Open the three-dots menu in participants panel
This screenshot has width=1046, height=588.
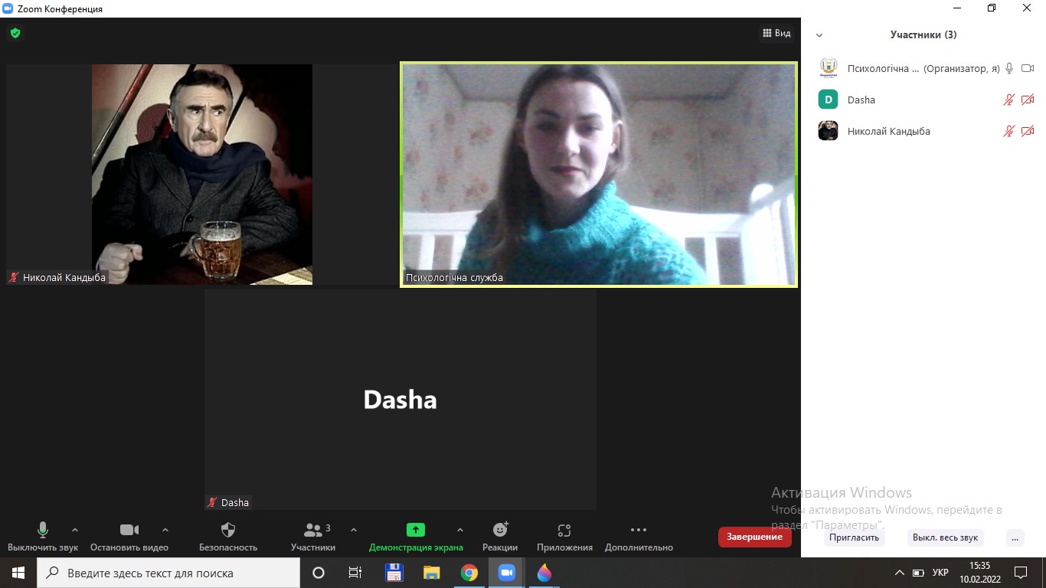[1015, 537]
